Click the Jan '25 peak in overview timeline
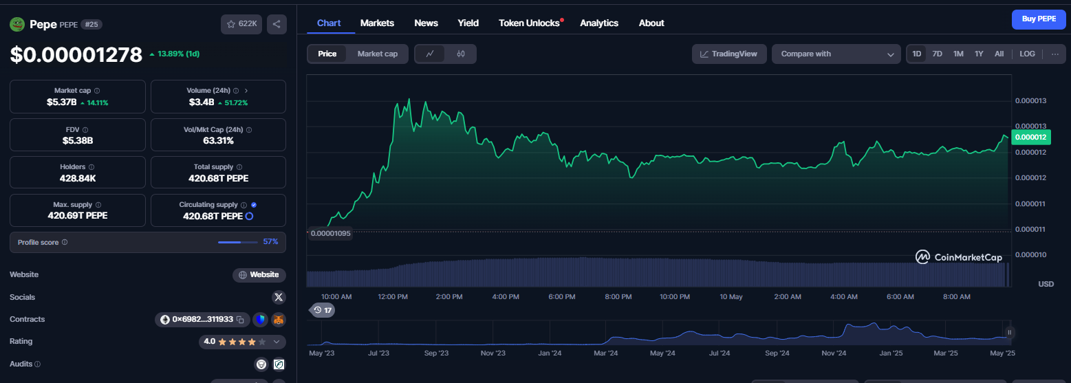Viewport: 1071px width, 383px height. pyautogui.click(x=874, y=325)
